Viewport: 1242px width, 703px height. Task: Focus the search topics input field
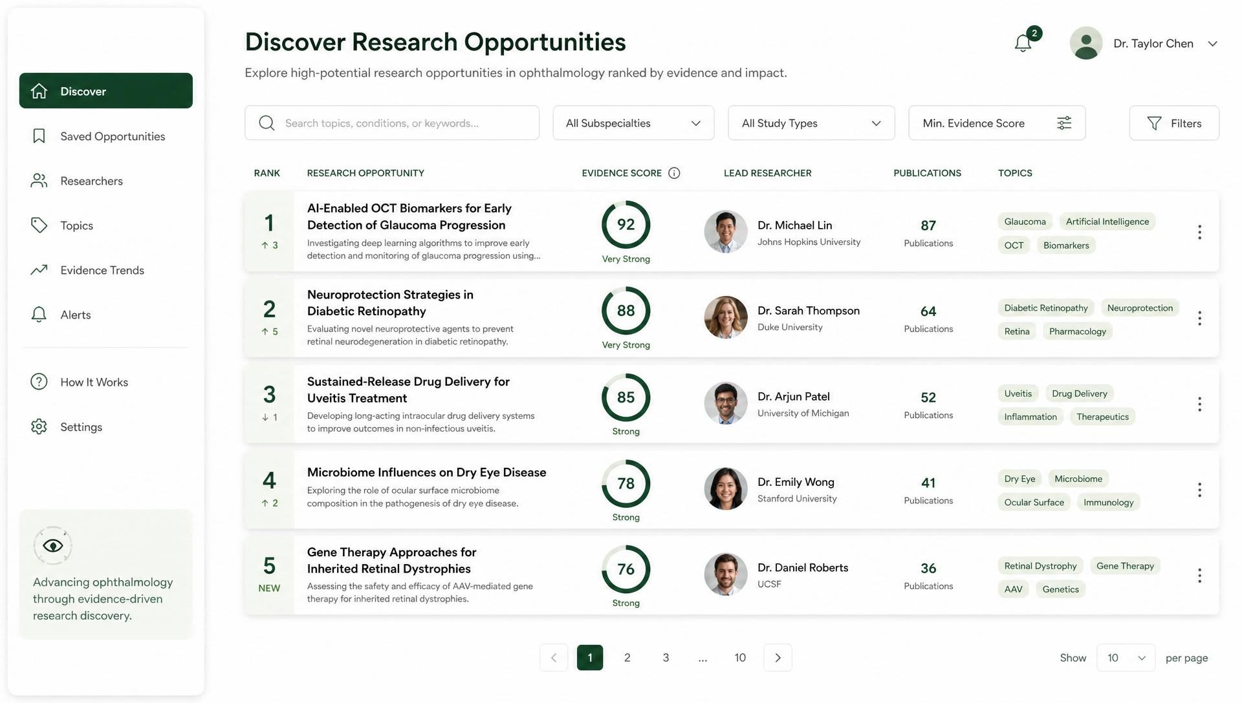(x=392, y=123)
